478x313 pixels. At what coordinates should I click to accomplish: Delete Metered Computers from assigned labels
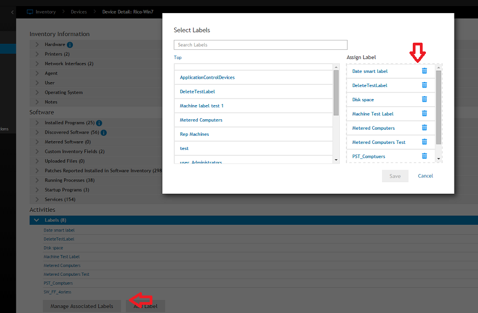click(424, 128)
